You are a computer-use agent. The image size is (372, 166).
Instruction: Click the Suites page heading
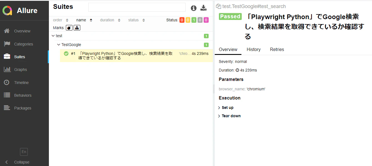click(x=63, y=7)
